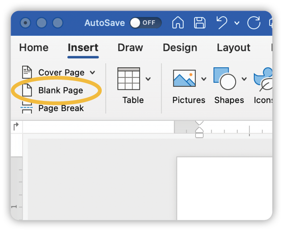Screen dimensions: 283x231
Task: Click the vertical ruler on the left
Action: (x=17, y=177)
